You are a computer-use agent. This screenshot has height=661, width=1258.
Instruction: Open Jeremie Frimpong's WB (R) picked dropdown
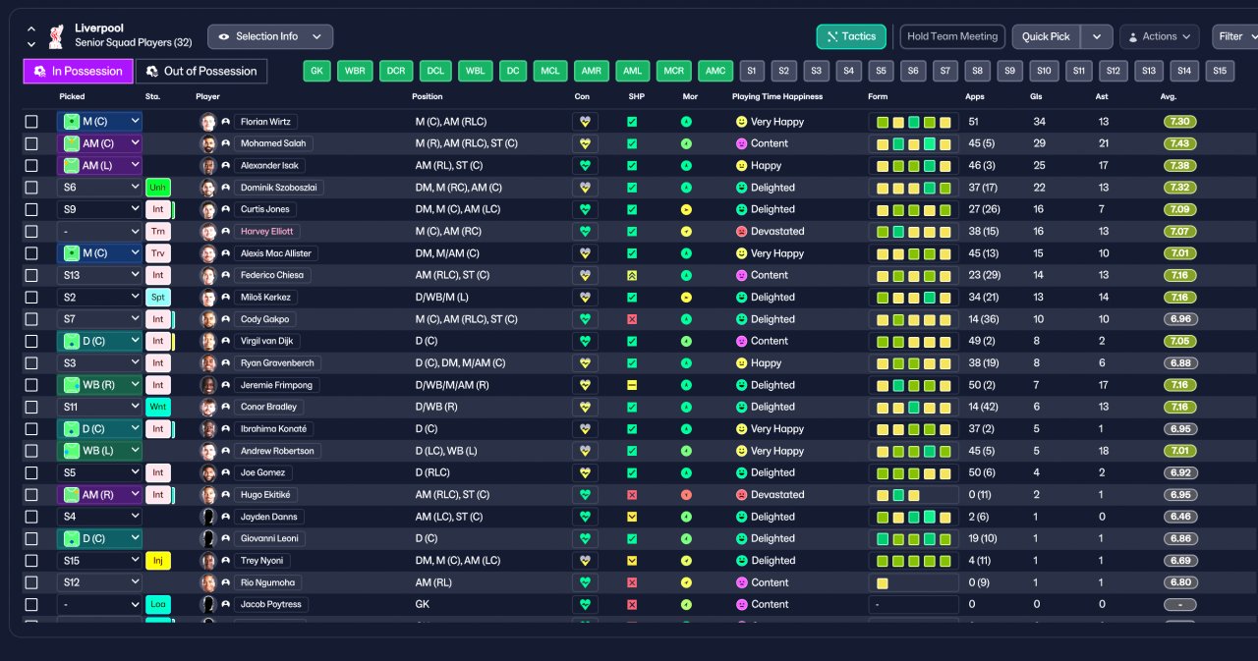tap(99, 385)
